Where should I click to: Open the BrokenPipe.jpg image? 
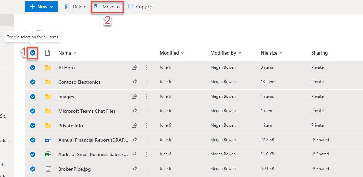click(x=75, y=169)
